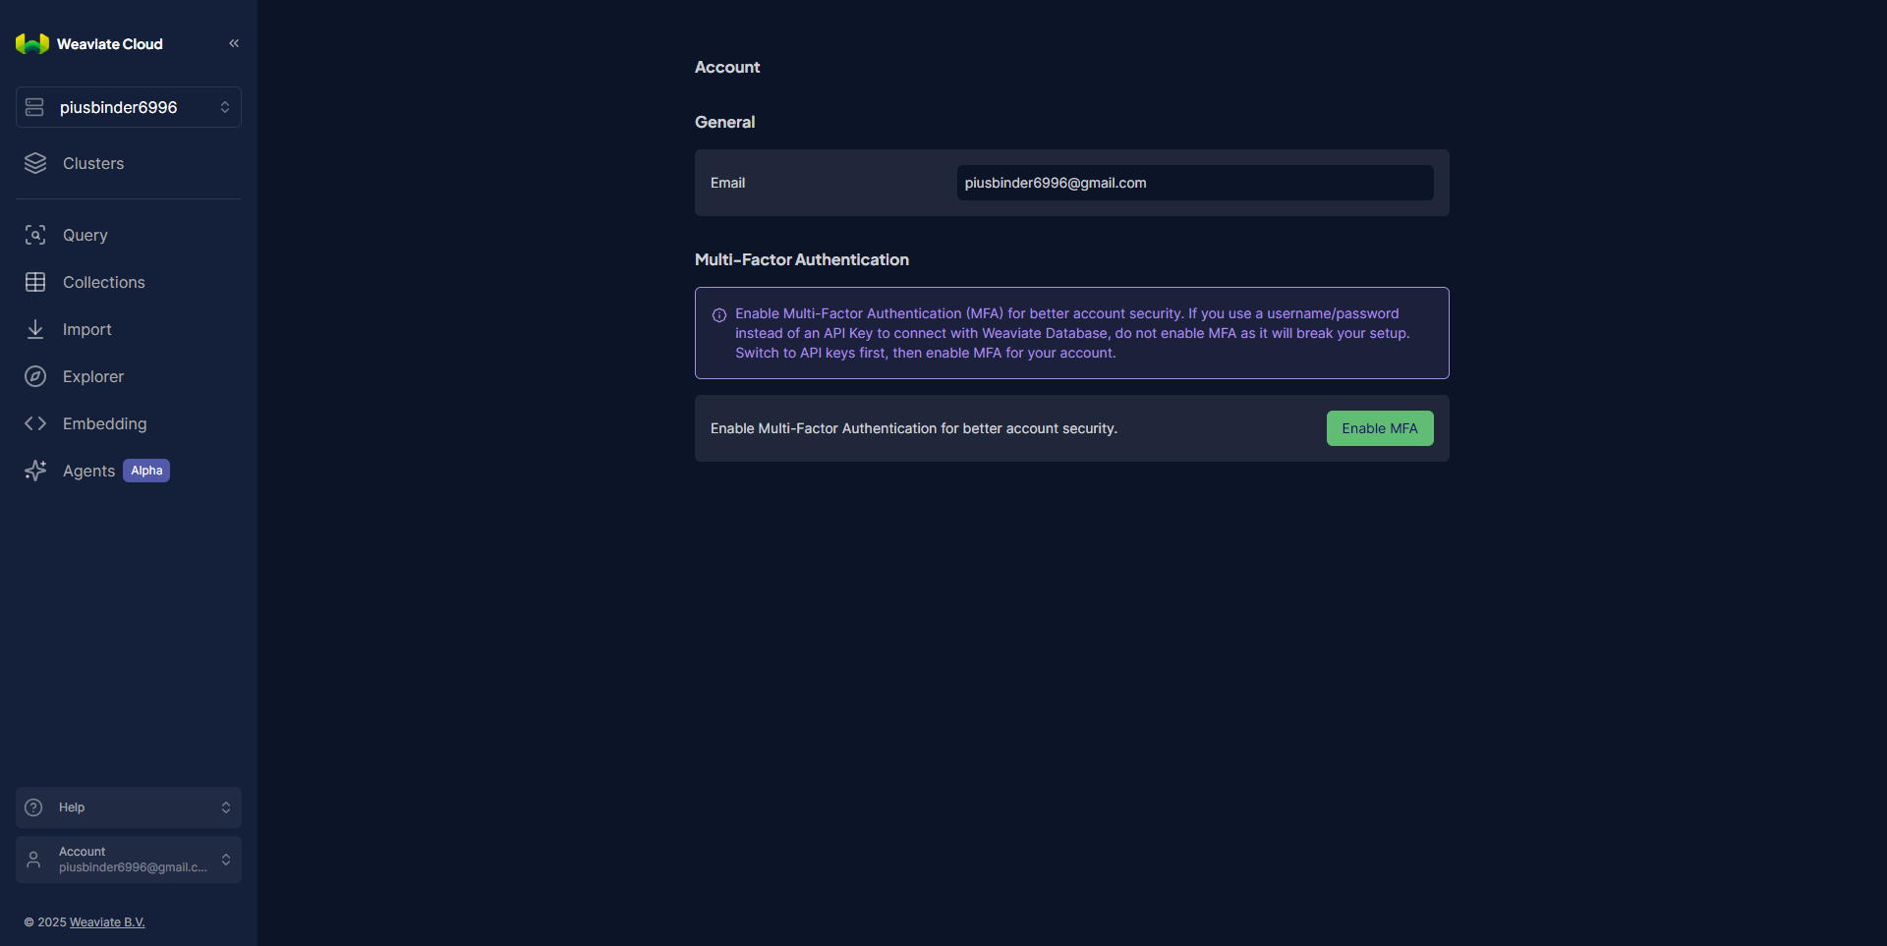Click the Enable MFA button
The width and height of the screenshot is (1887, 946).
(1380, 428)
